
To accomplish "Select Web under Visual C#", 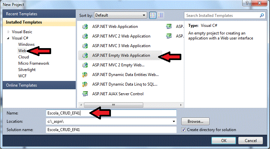I will pos(22,51).
